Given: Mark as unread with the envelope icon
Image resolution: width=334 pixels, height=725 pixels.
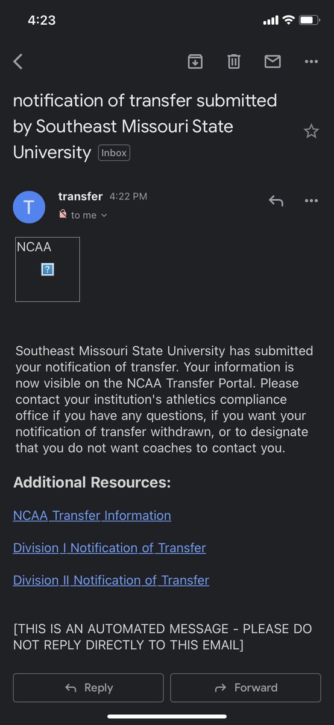Looking at the screenshot, I should (273, 61).
